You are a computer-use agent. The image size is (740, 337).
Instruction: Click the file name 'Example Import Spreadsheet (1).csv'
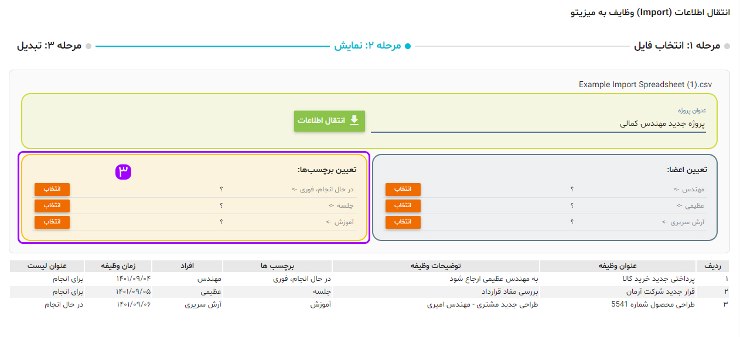646,84
